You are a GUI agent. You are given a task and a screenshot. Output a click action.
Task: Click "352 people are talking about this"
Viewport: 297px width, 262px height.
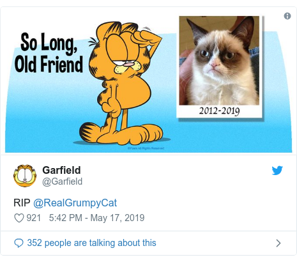[x=92, y=243]
